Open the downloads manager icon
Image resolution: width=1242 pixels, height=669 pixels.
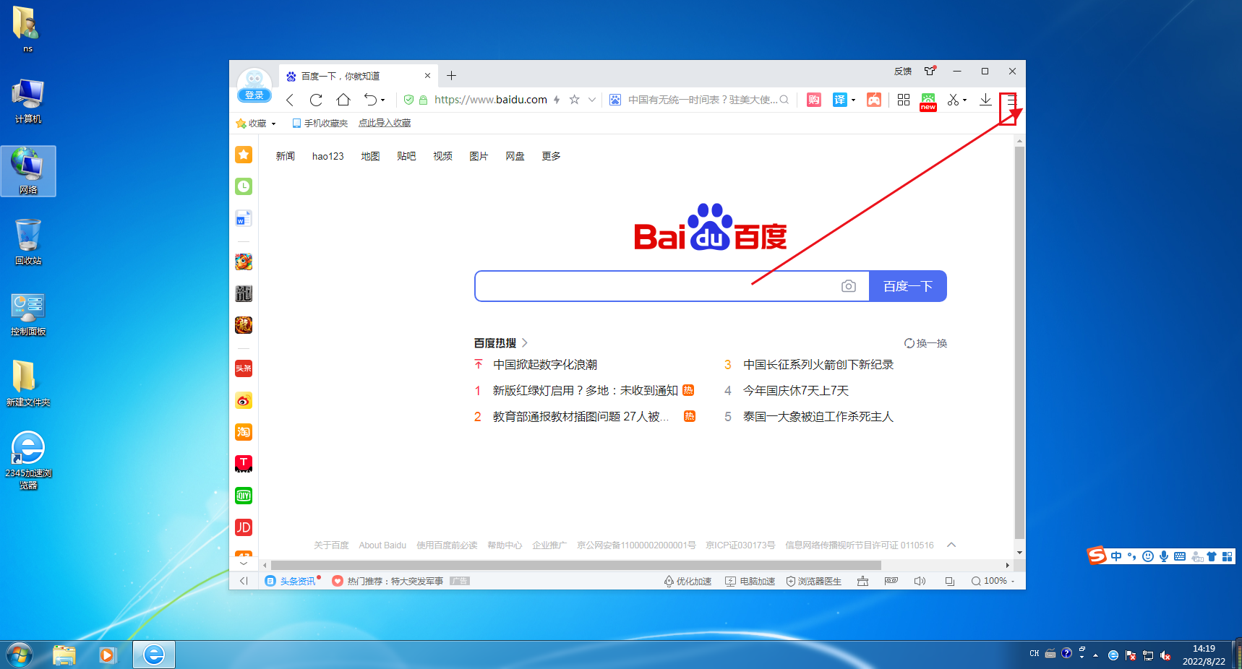985,100
